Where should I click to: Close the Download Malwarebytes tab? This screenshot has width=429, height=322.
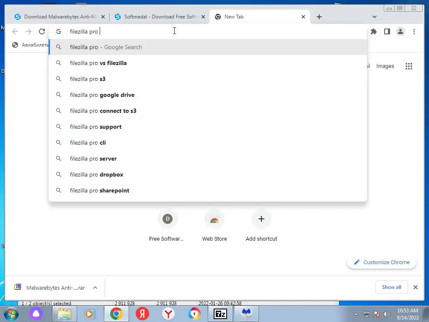point(103,17)
